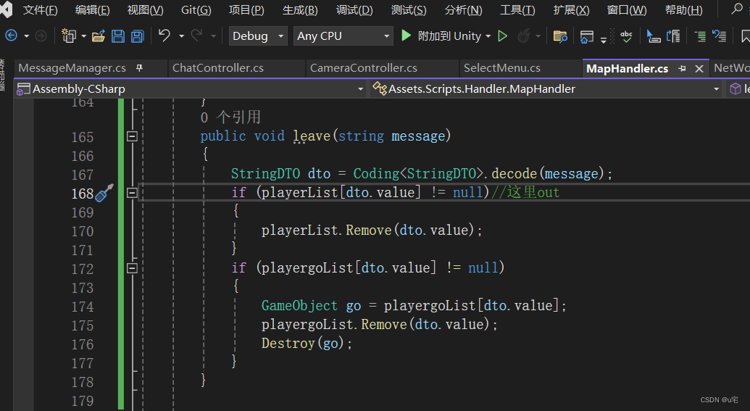This screenshot has width=750, height=411.
Task: Click the Find in Files icon
Action: click(559, 36)
